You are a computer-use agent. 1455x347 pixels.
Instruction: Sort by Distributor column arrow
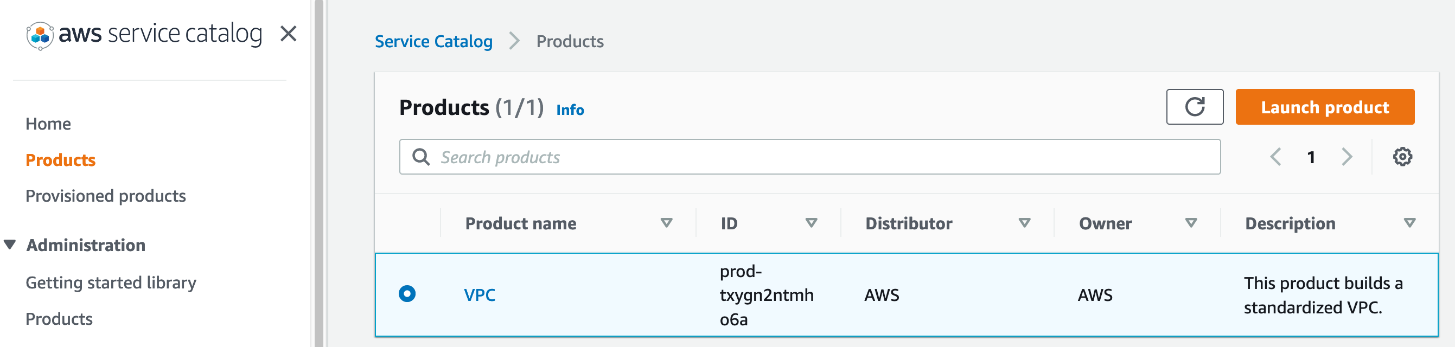(1024, 223)
